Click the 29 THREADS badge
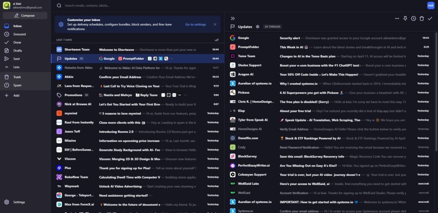Image resolution: width=438 pixels, height=213 pixels. pos(272,27)
